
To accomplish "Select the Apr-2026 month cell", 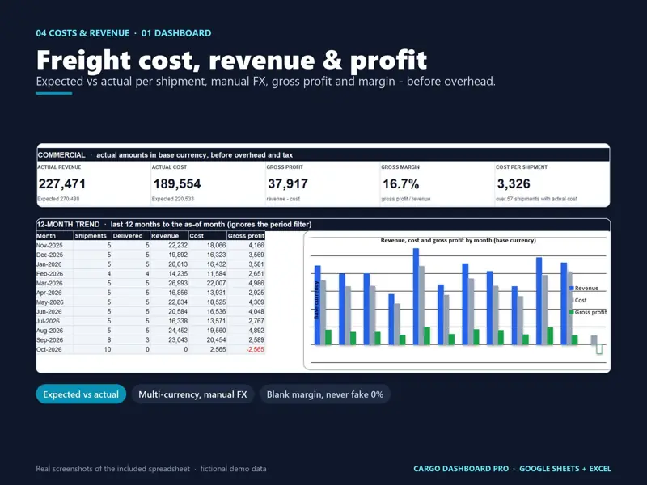I will click(55, 293).
